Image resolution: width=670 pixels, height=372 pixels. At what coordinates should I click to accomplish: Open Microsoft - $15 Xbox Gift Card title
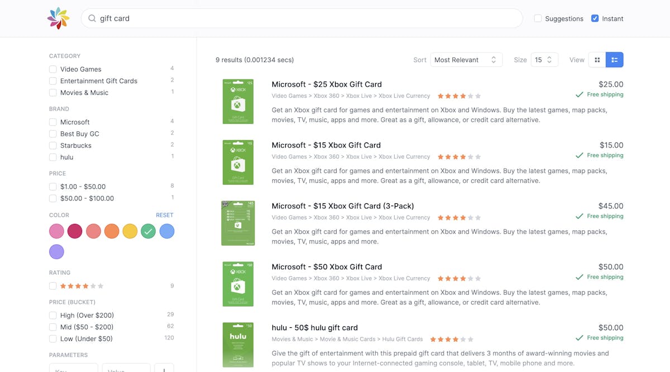326,145
